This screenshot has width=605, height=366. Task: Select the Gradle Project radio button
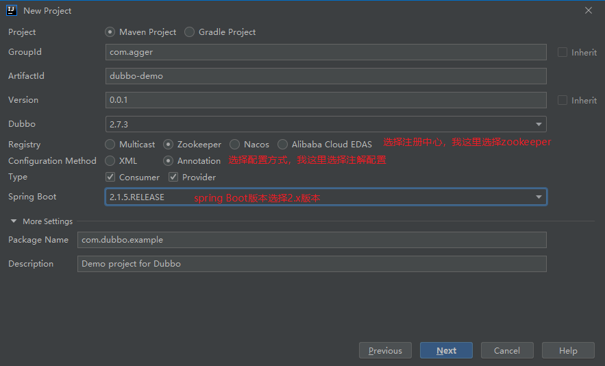click(190, 32)
